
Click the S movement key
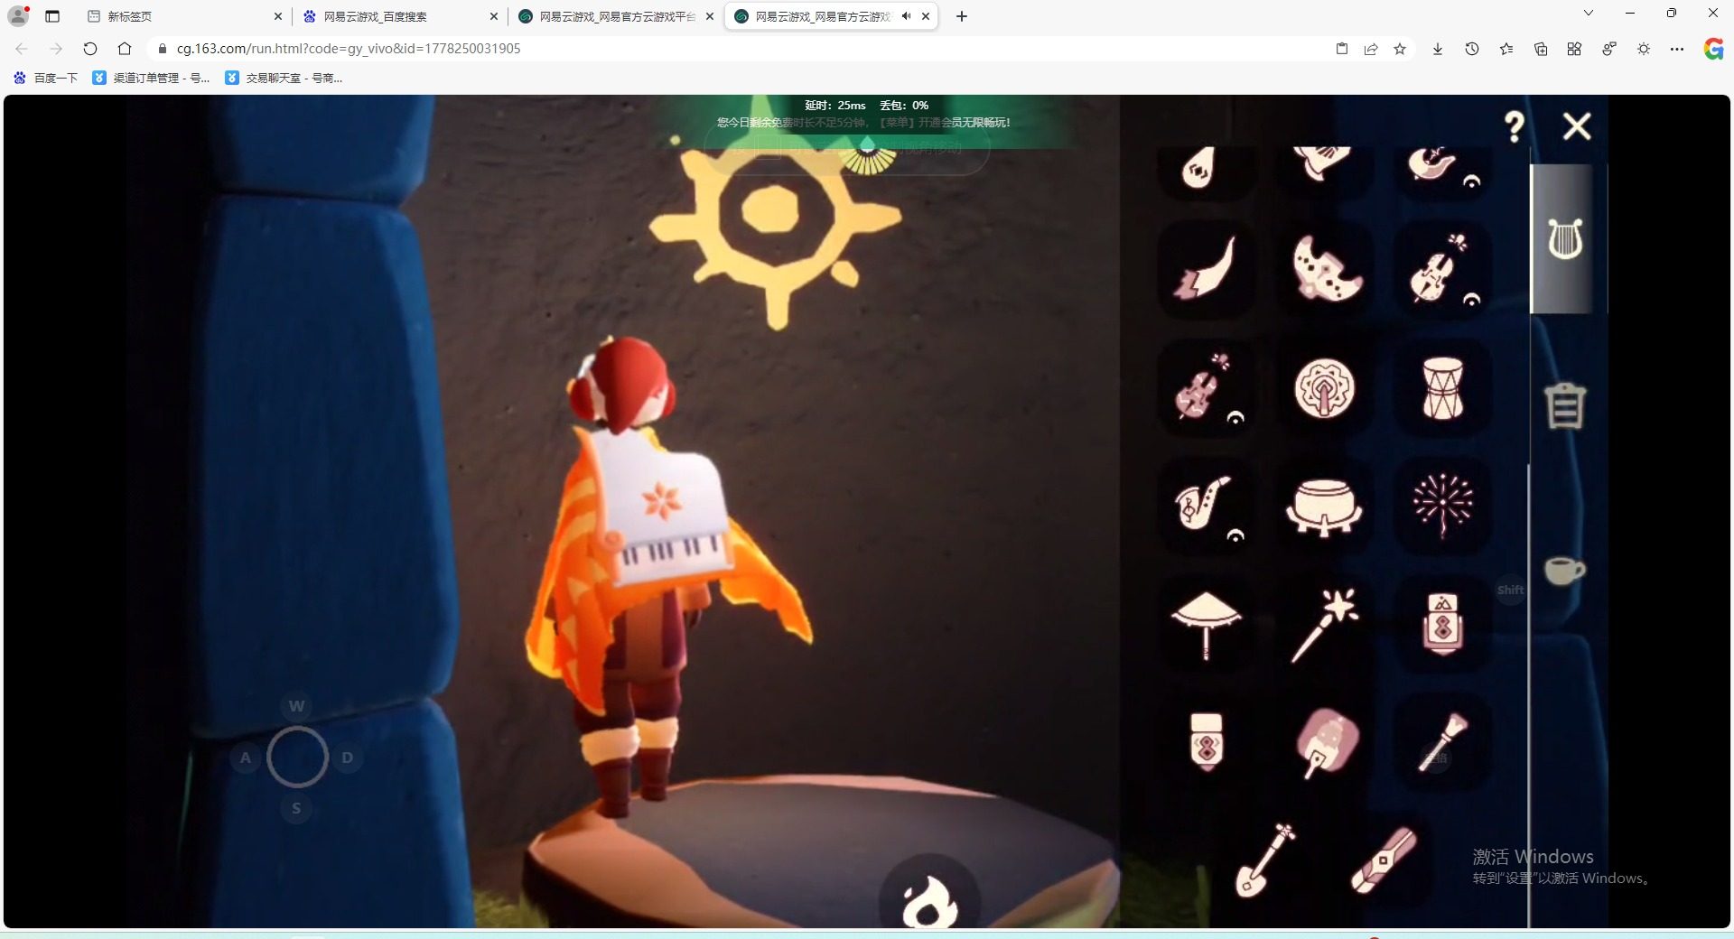[x=296, y=808]
